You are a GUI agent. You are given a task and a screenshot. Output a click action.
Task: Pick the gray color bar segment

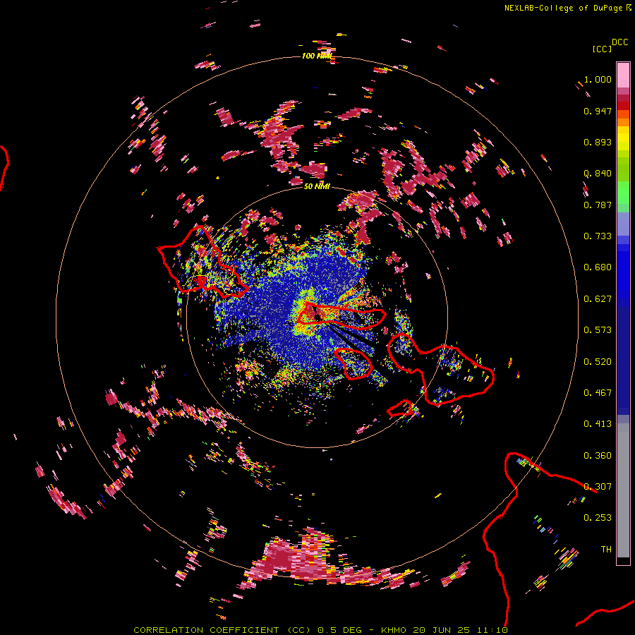click(623, 490)
